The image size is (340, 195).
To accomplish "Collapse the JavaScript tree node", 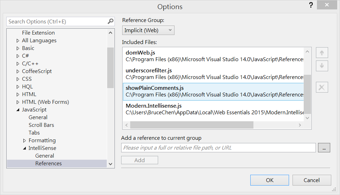I will 18,110.
